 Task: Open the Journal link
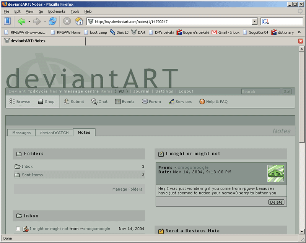[x=141, y=91]
